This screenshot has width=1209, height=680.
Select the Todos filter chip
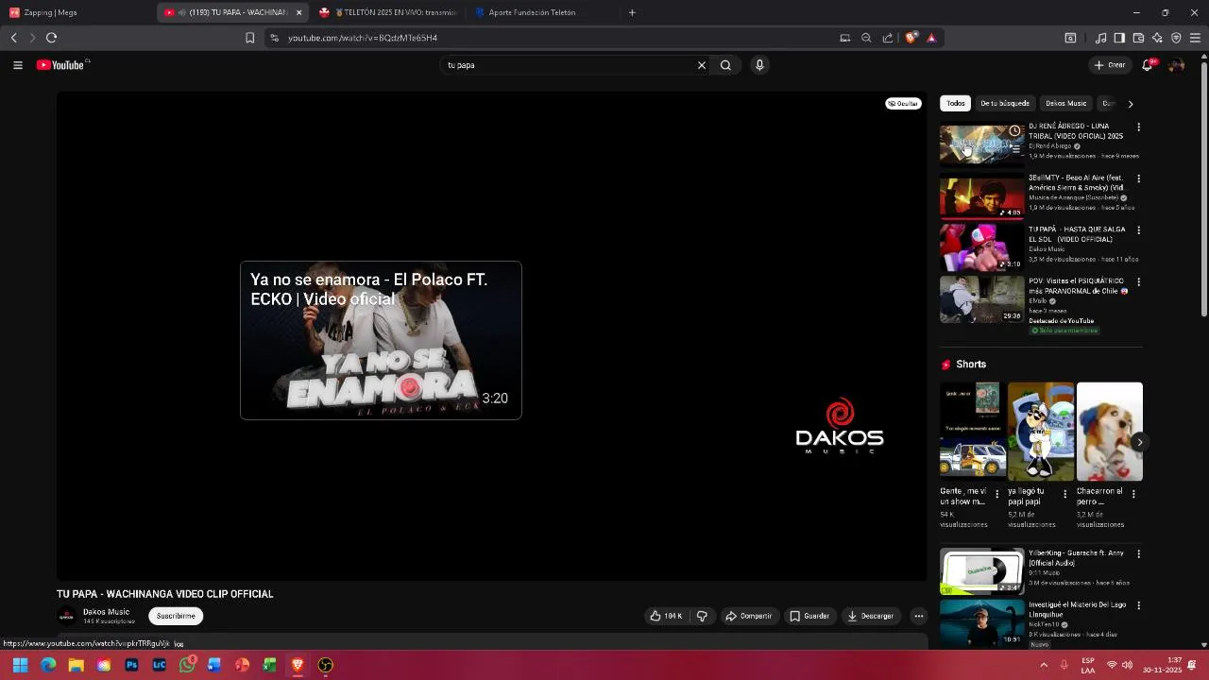tap(956, 103)
